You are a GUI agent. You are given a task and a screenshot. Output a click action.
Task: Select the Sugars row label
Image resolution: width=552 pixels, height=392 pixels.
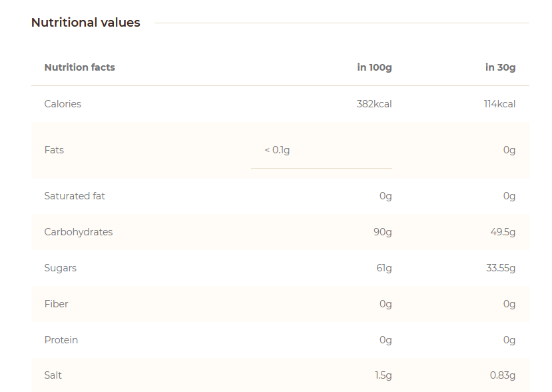click(60, 268)
